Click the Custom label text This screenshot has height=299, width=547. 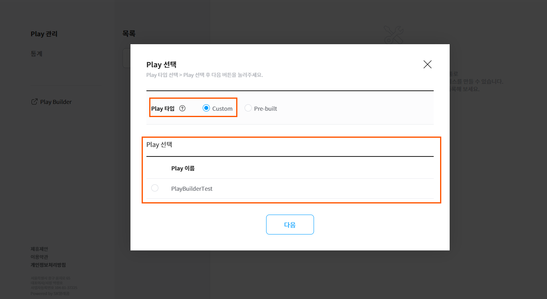[222, 109]
